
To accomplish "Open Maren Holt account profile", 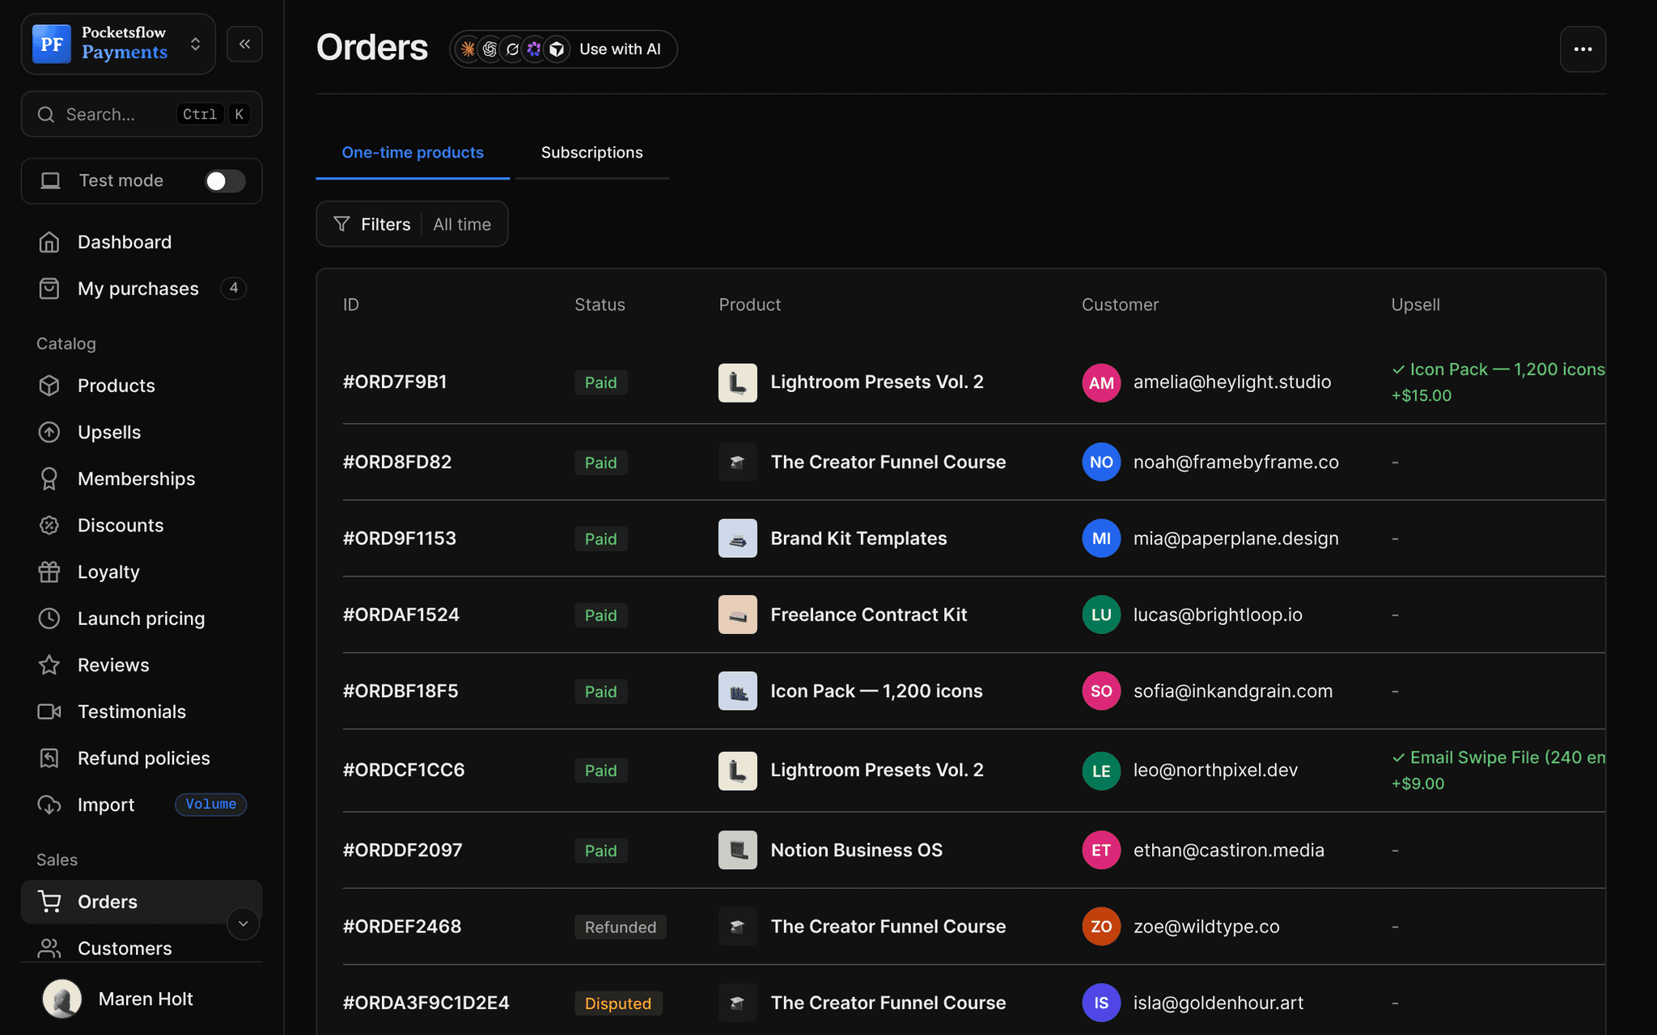I will (142, 999).
